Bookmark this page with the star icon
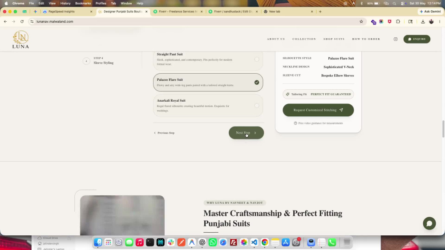Screen dimensions: 445x250 pos(361,21)
